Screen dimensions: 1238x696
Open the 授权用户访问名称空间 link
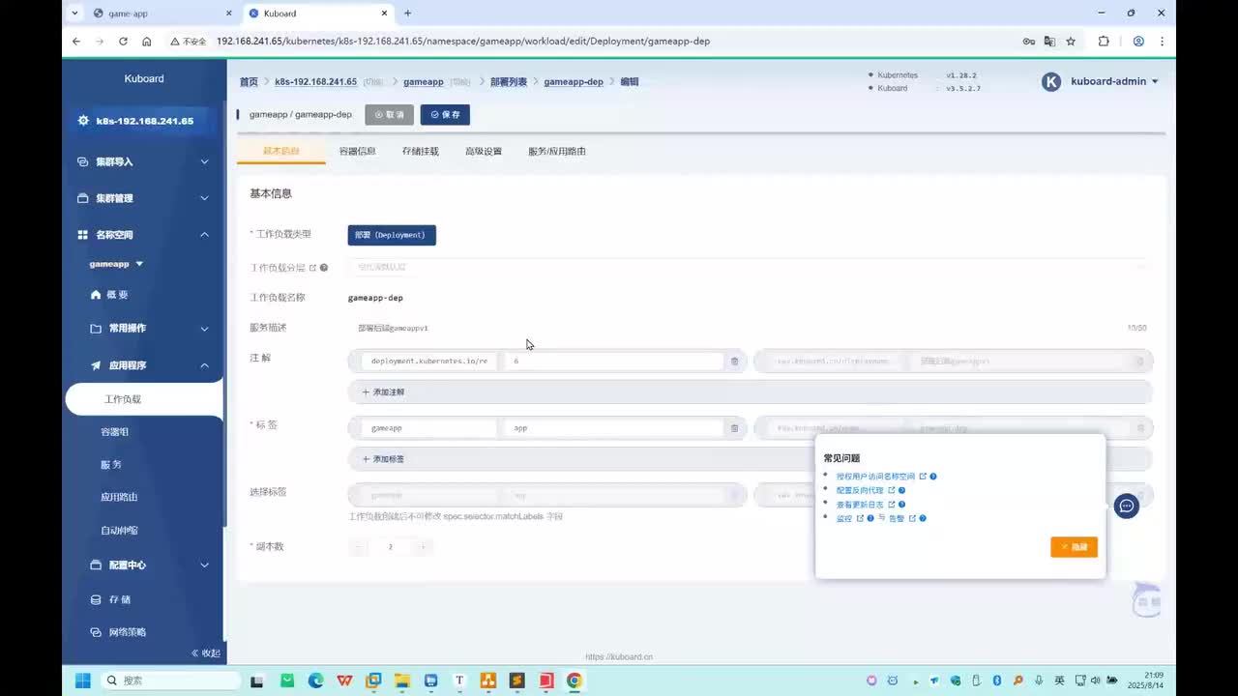pos(875,477)
